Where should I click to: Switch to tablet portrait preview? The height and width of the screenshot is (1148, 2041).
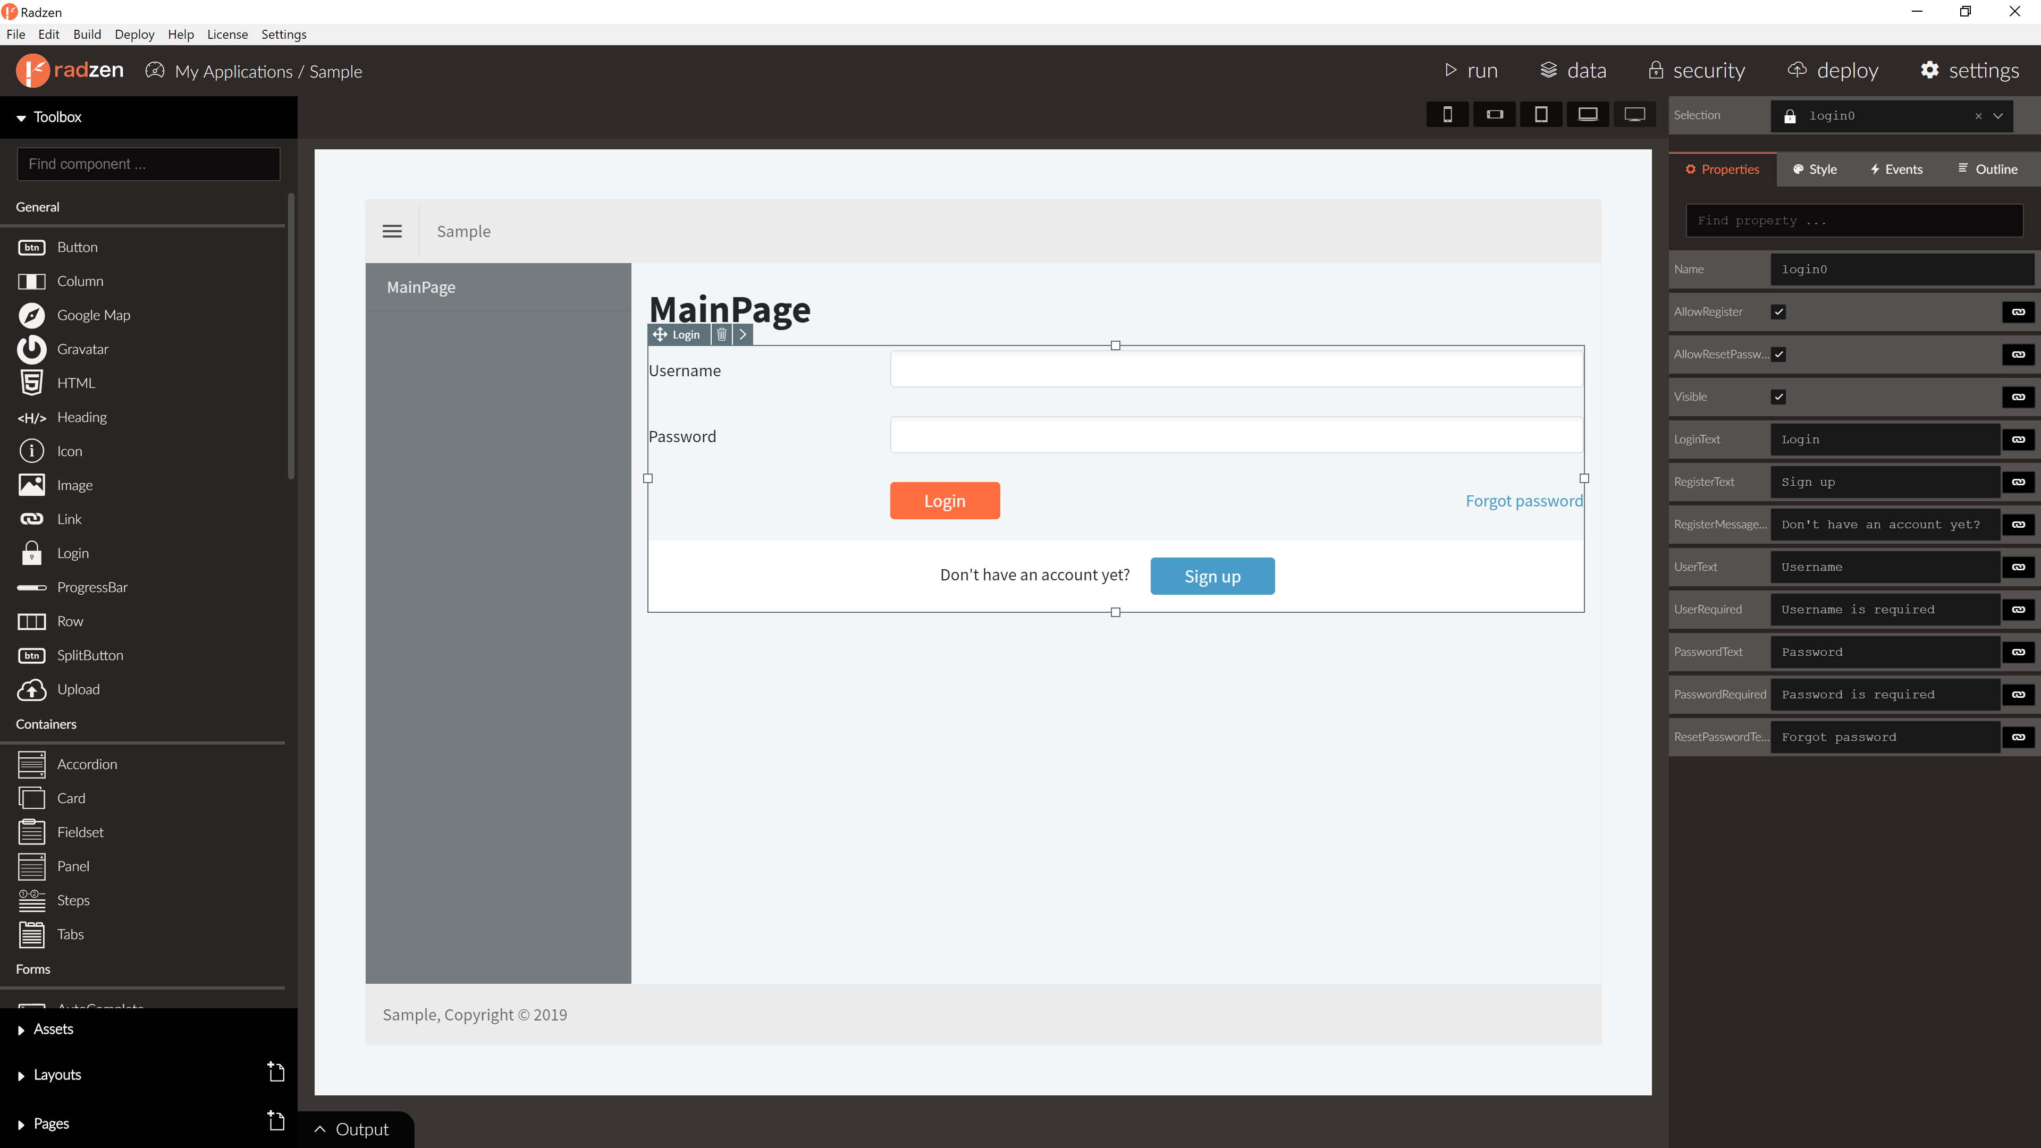click(x=1541, y=115)
